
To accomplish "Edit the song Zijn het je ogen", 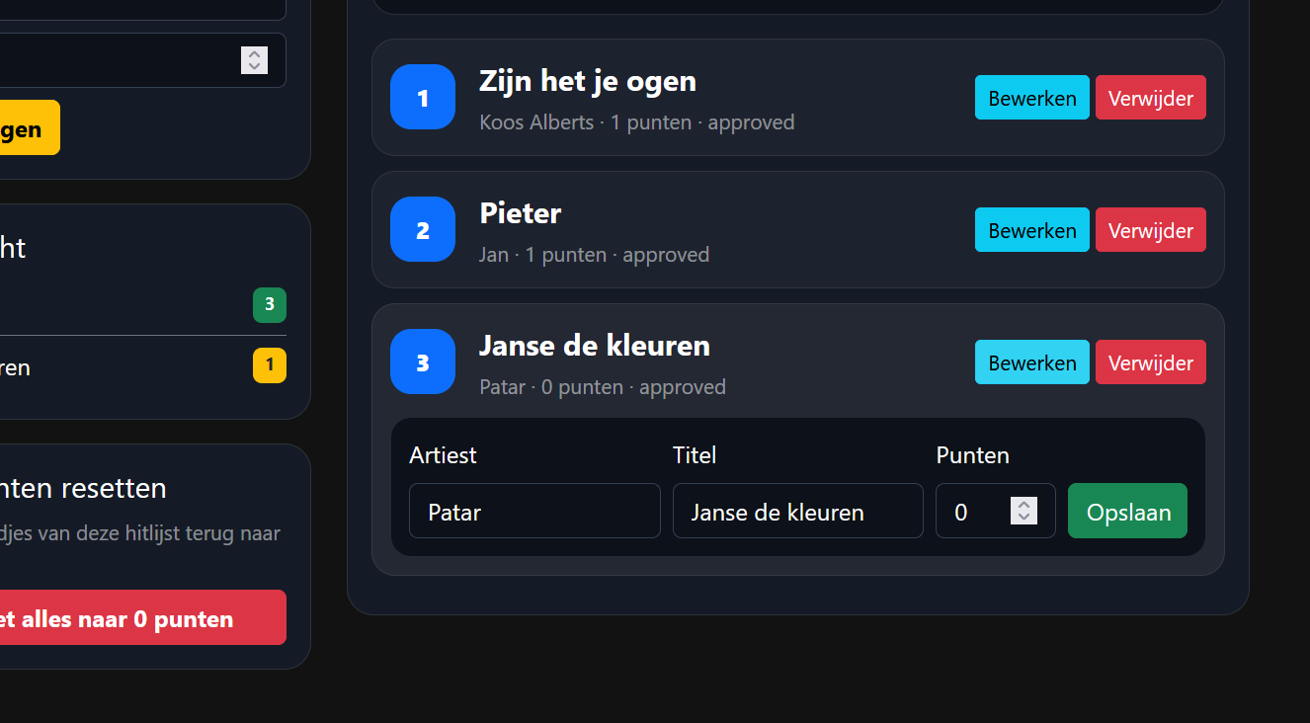I will tap(1032, 98).
